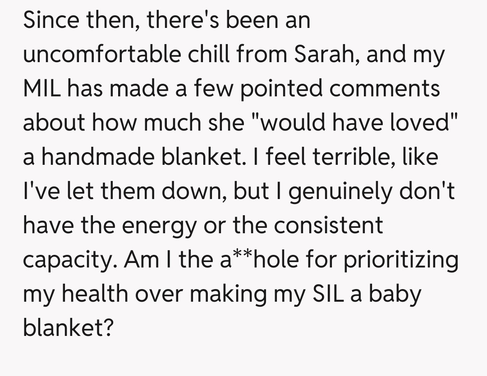
Task: Click the abbreviation "MIL"
Action: tap(42, 88)
